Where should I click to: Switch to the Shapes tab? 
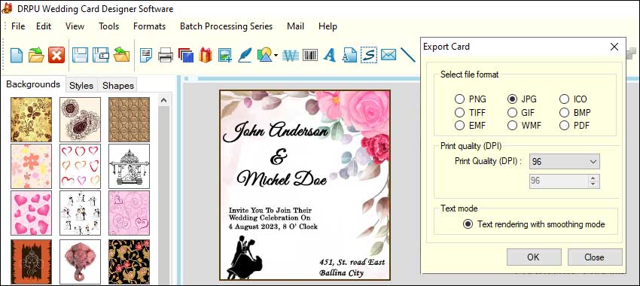(x=118, y=86)
